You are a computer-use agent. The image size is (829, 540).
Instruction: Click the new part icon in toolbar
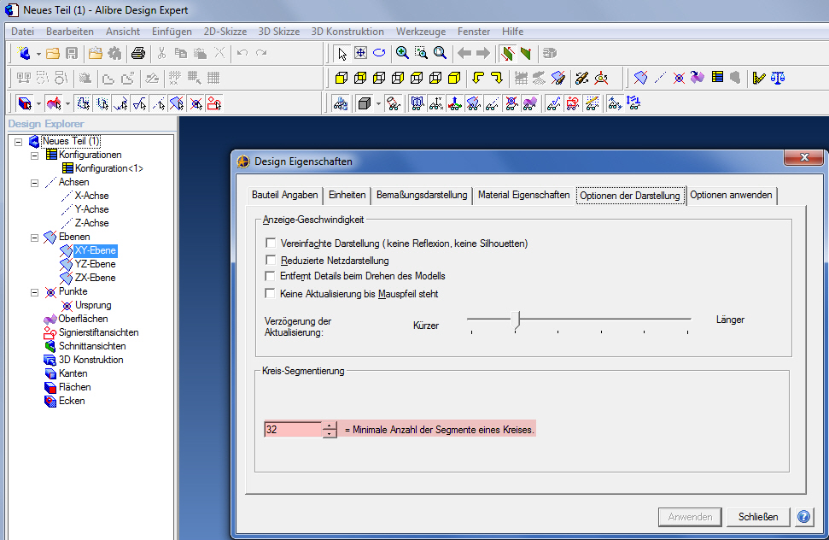point(24,53)
